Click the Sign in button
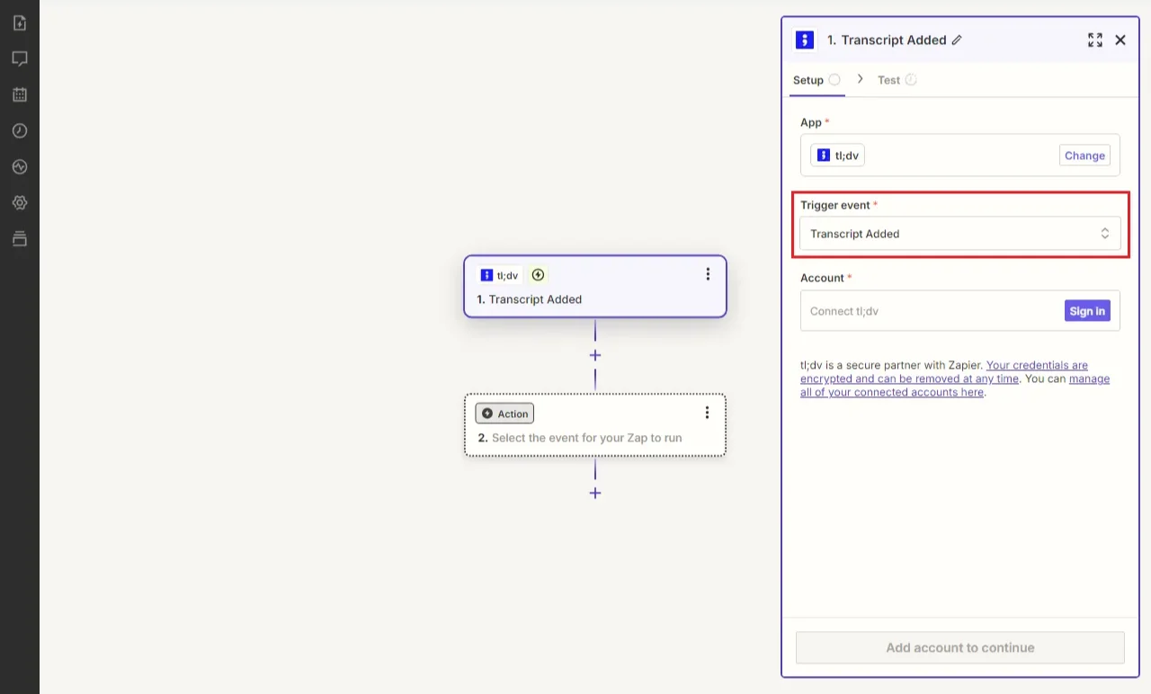The width and height of the screenshot is (1151, 694). (1087, 311)
